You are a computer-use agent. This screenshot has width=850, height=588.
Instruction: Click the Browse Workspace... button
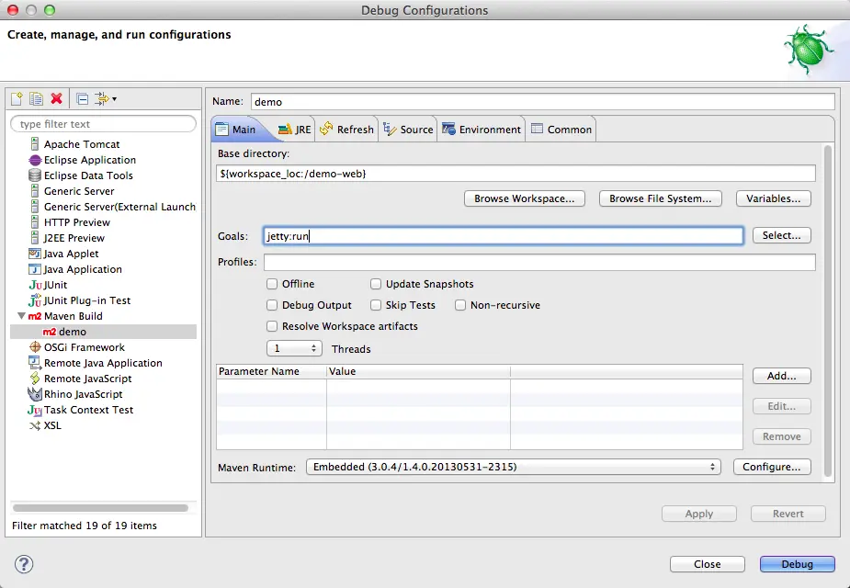pos(524,198)
